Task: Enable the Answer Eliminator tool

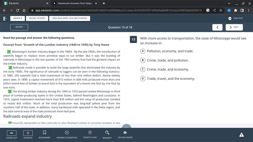Action: (x=67, y=135)
